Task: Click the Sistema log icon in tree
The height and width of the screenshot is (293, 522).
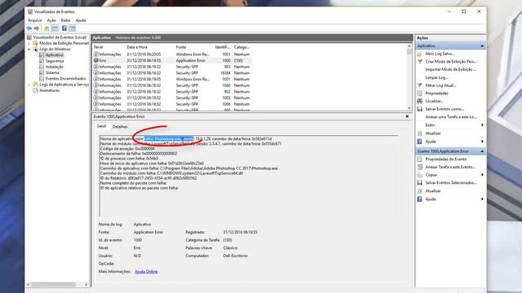Action: click(x=42, y=72)
